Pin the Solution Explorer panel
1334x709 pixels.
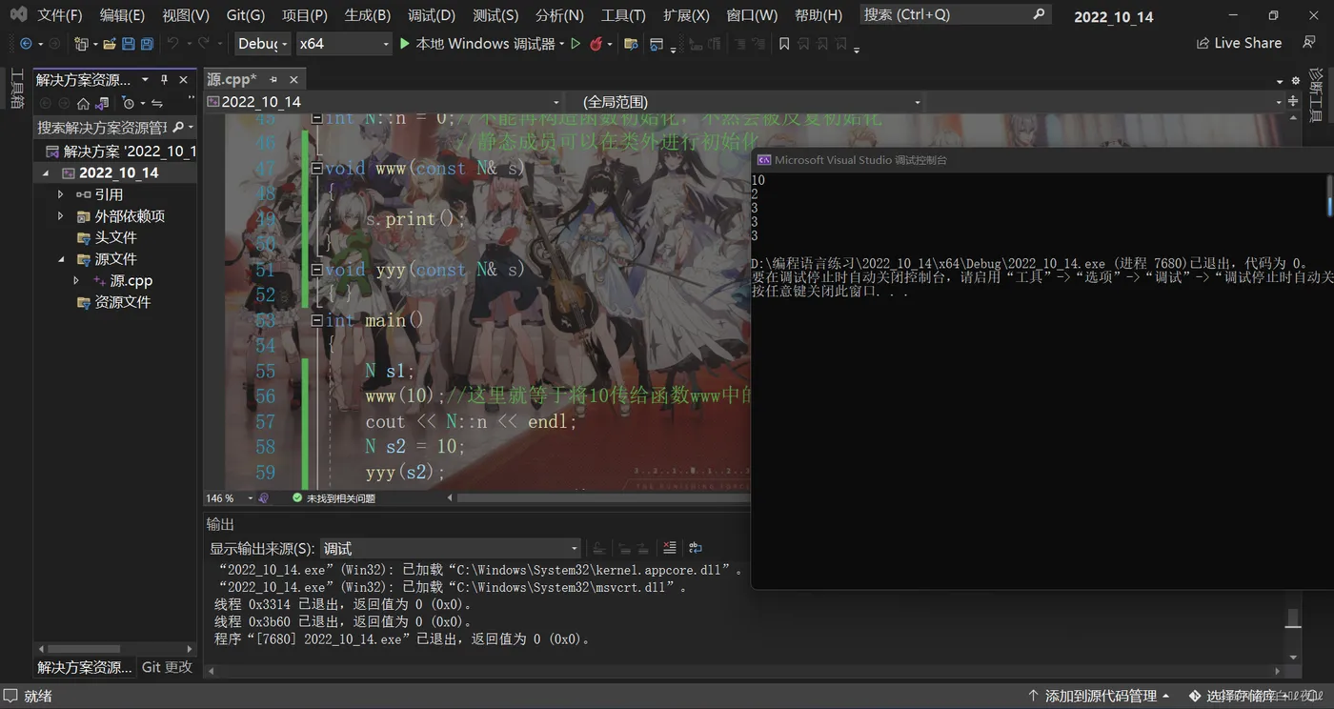164,79
